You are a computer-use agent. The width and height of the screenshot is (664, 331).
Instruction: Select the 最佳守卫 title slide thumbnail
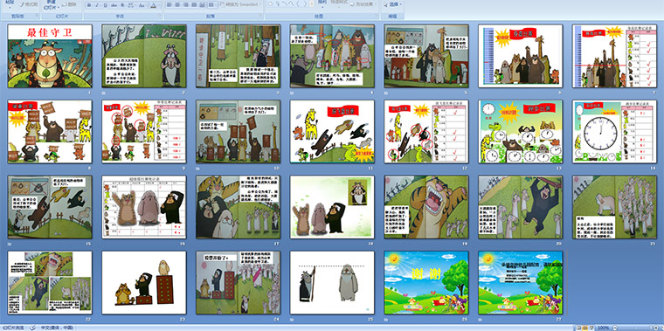(x=50, y=56)
